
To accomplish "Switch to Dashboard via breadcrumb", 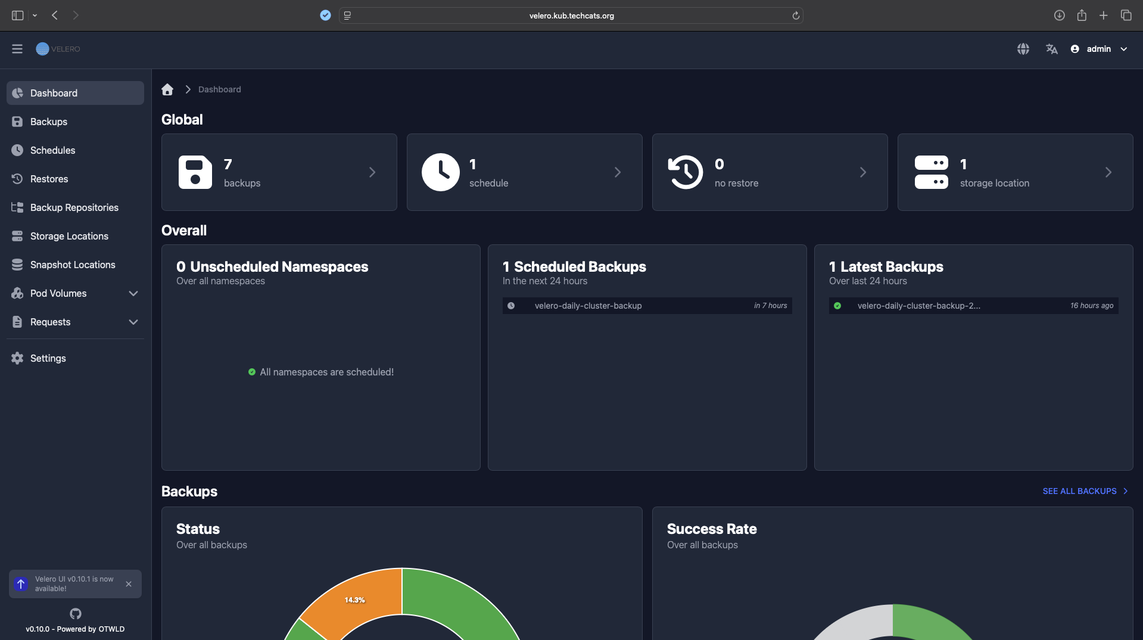I will [x=219, y=89].
